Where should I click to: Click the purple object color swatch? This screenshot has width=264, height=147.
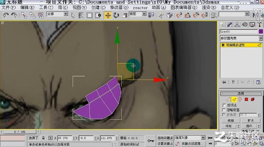click(261, 32)
